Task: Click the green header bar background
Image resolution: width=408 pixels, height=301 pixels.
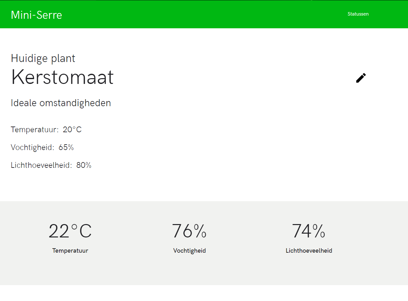Action: click(204, 14)
